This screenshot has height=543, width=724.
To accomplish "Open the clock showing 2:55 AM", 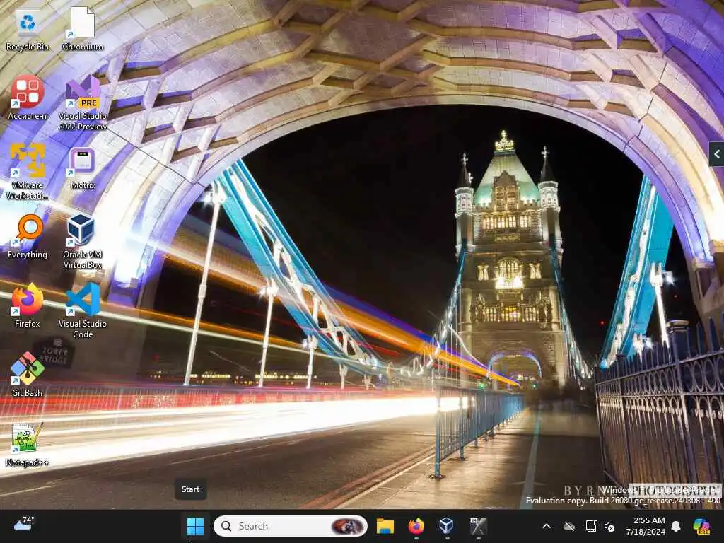I will coord(645,526).
